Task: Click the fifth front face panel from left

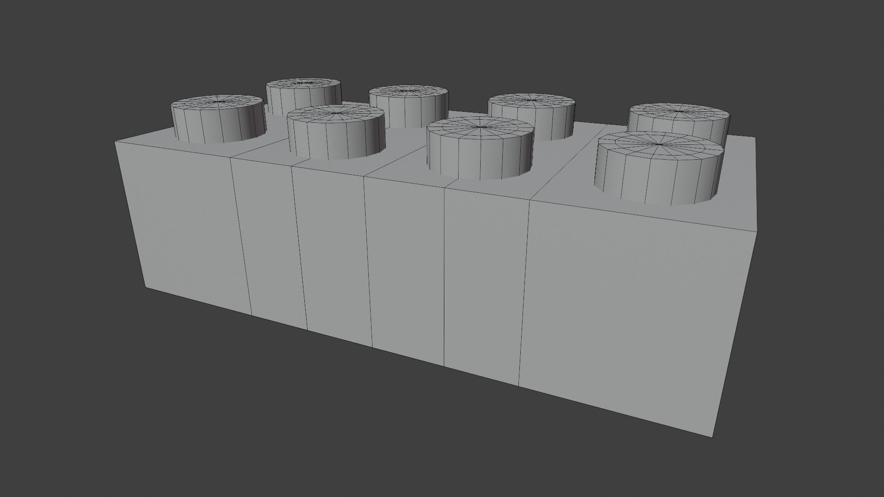Action: [x=483, y=285]
